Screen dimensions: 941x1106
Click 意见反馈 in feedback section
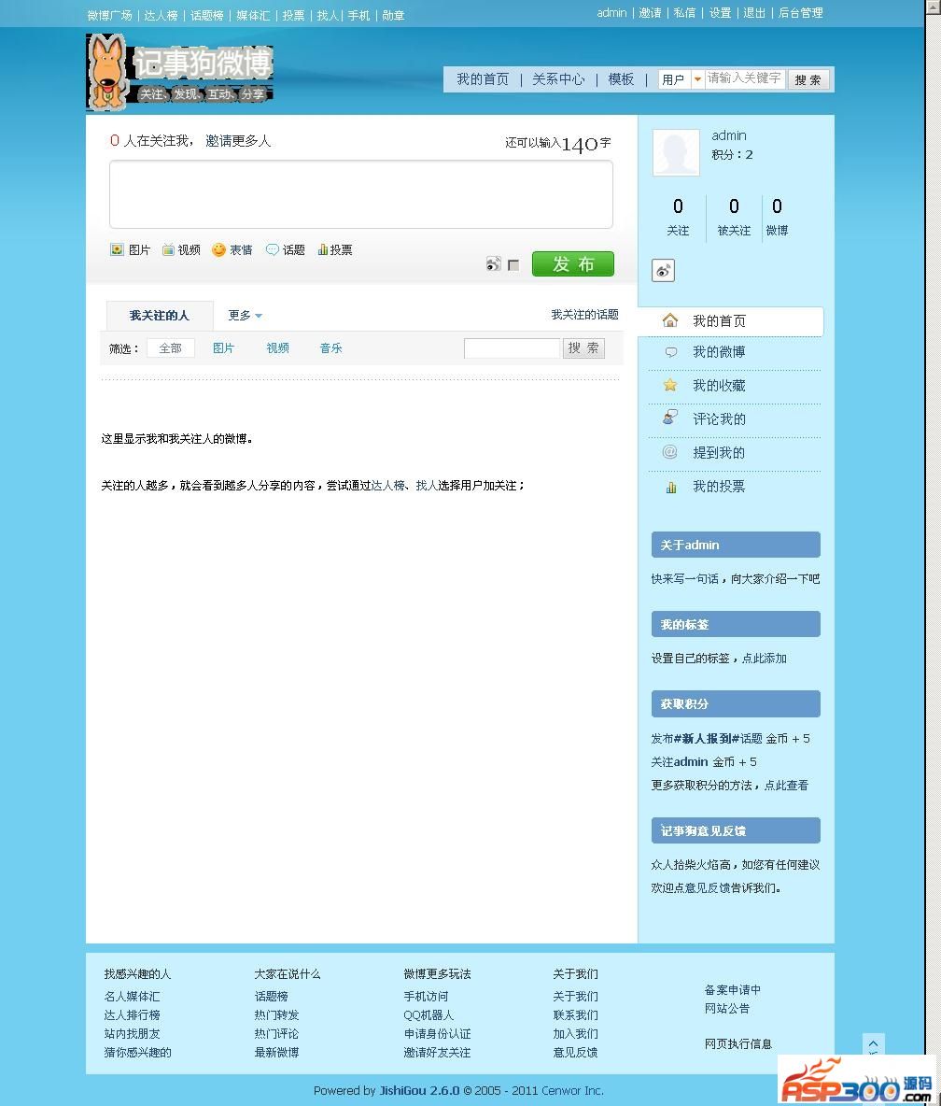tap(708, 888)
